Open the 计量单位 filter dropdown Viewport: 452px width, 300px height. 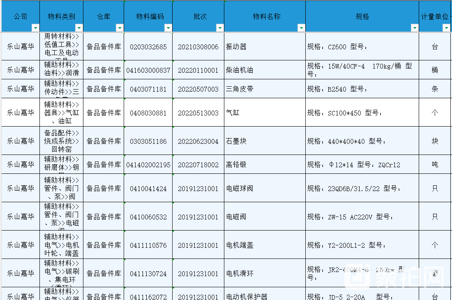(x=446, y=28)
